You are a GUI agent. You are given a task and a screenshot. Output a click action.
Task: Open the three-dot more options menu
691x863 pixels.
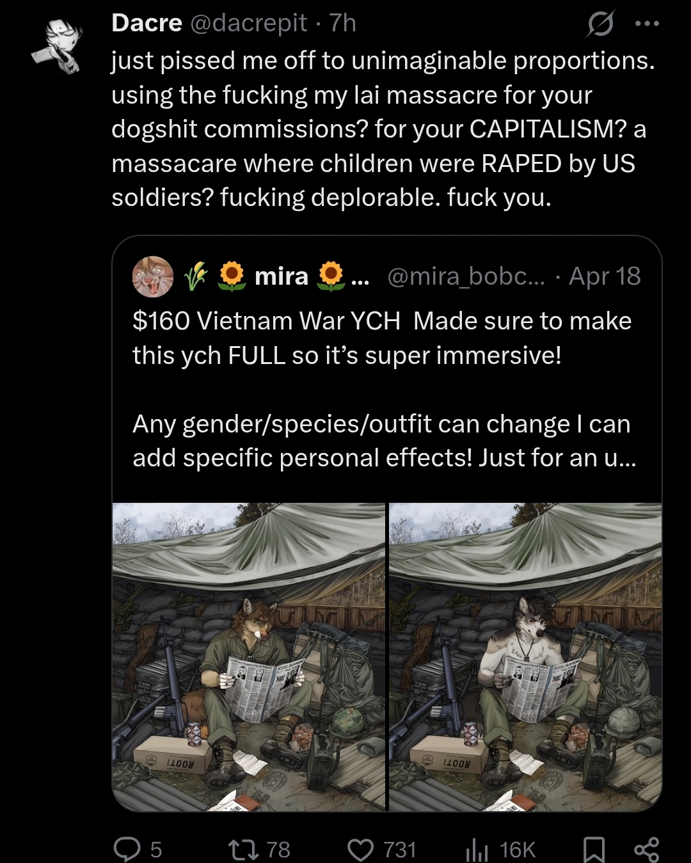point(647,24)
